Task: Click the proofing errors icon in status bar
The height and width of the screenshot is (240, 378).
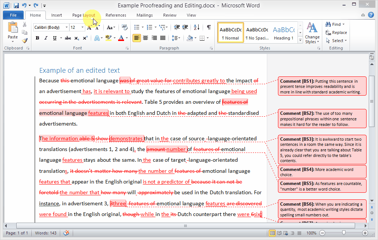Action: (x=66, y=233)
